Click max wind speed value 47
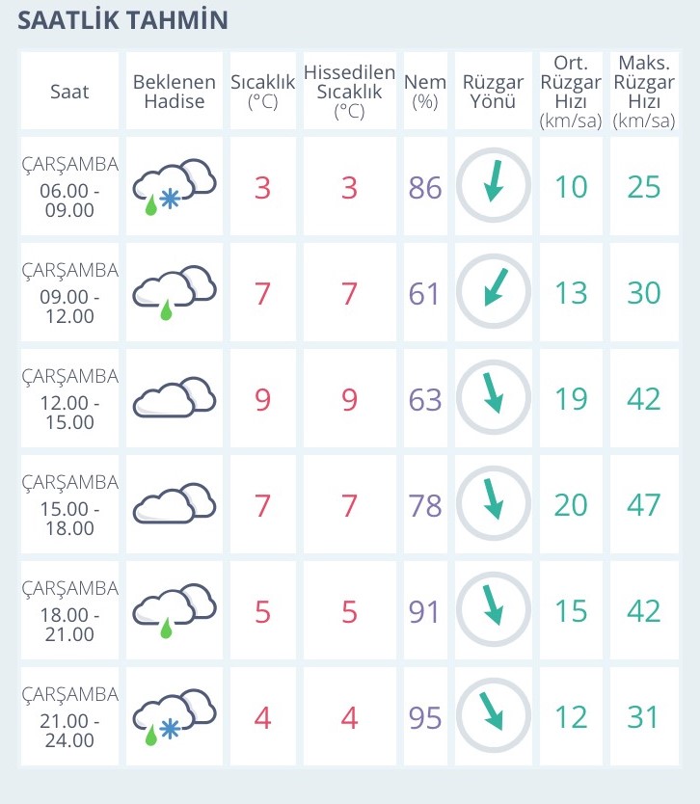The width and height of the screenshot is (700, 804). pyautogui.click(x=644, y=505)
